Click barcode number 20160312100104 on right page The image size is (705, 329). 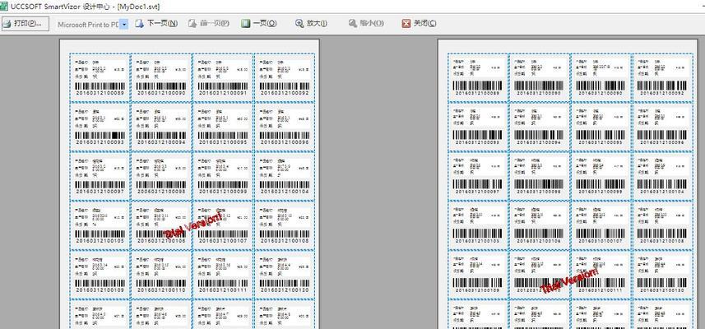(x=662, y=192)
